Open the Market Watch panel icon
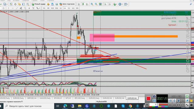Image resolution: width=194 pixels, height=109 pixels. pos(11,4)
